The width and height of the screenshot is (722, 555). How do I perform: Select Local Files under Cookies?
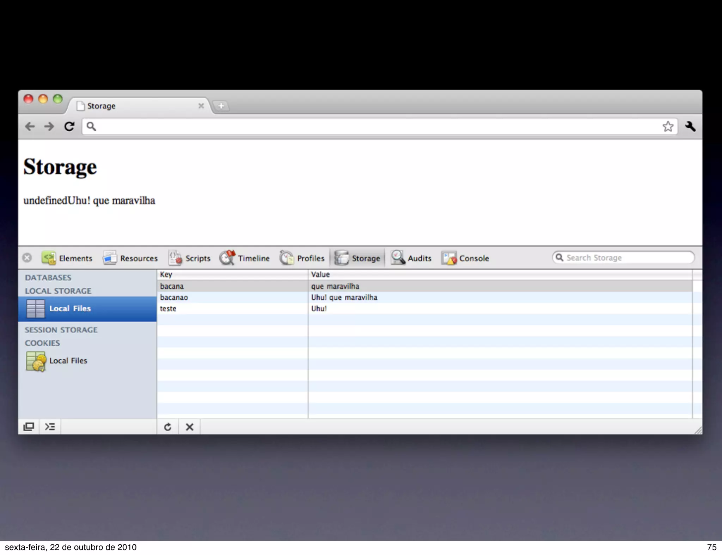68,361
